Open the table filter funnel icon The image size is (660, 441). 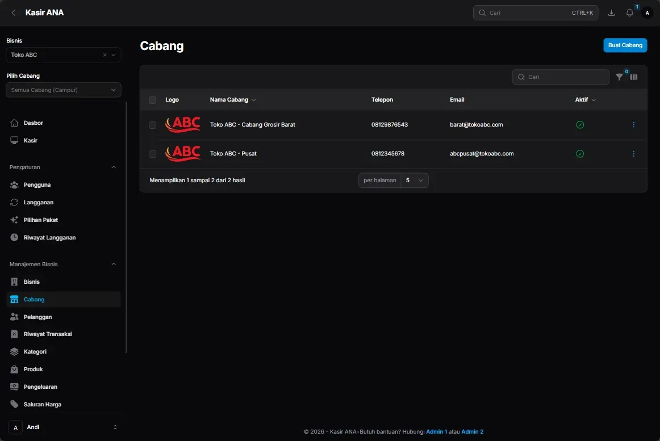[x=619, y=77]
